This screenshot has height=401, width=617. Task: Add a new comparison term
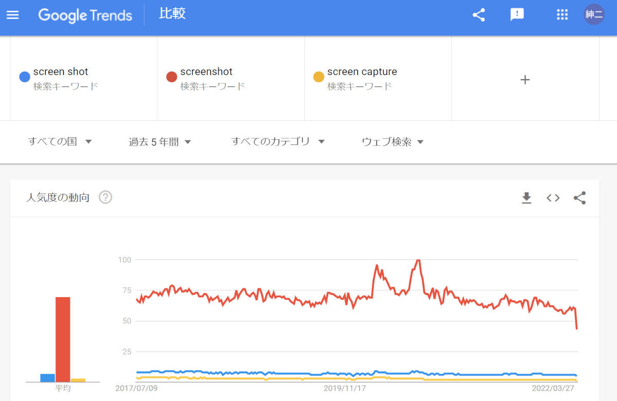(x=525, y=80)
